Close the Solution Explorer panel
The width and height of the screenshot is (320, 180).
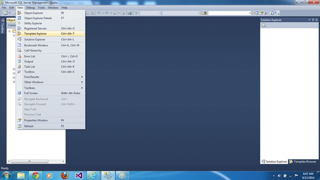click(x=316, y=20)
